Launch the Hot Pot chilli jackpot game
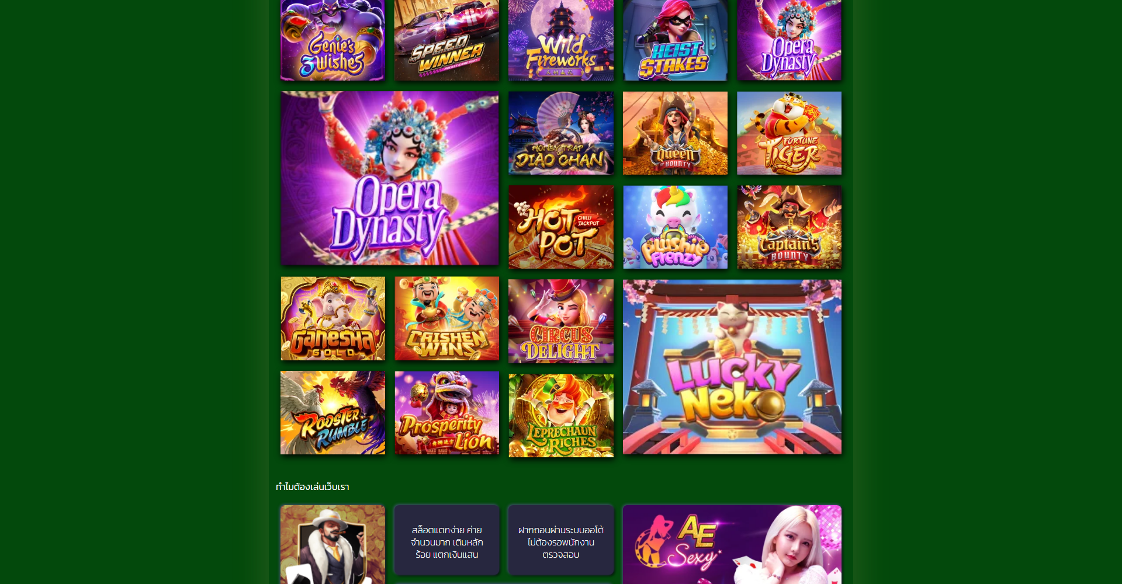Viewport: 1122px width, 584px height. coord(561,227)
